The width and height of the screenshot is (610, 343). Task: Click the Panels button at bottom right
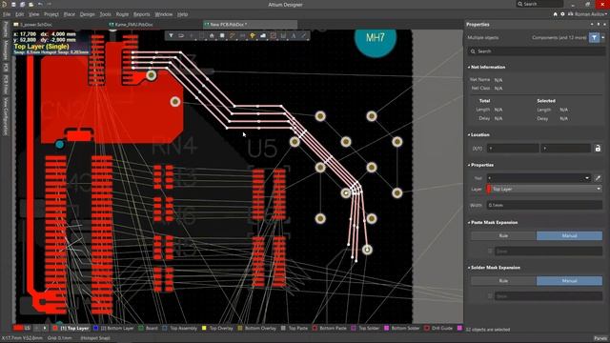coord(600,338)
